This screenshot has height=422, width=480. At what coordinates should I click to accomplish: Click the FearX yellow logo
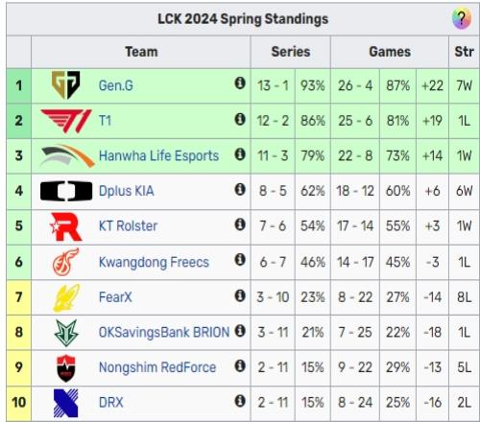pos(66,297)
